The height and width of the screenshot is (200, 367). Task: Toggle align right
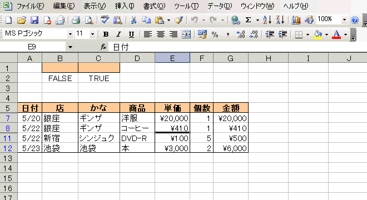coord(173,34)
